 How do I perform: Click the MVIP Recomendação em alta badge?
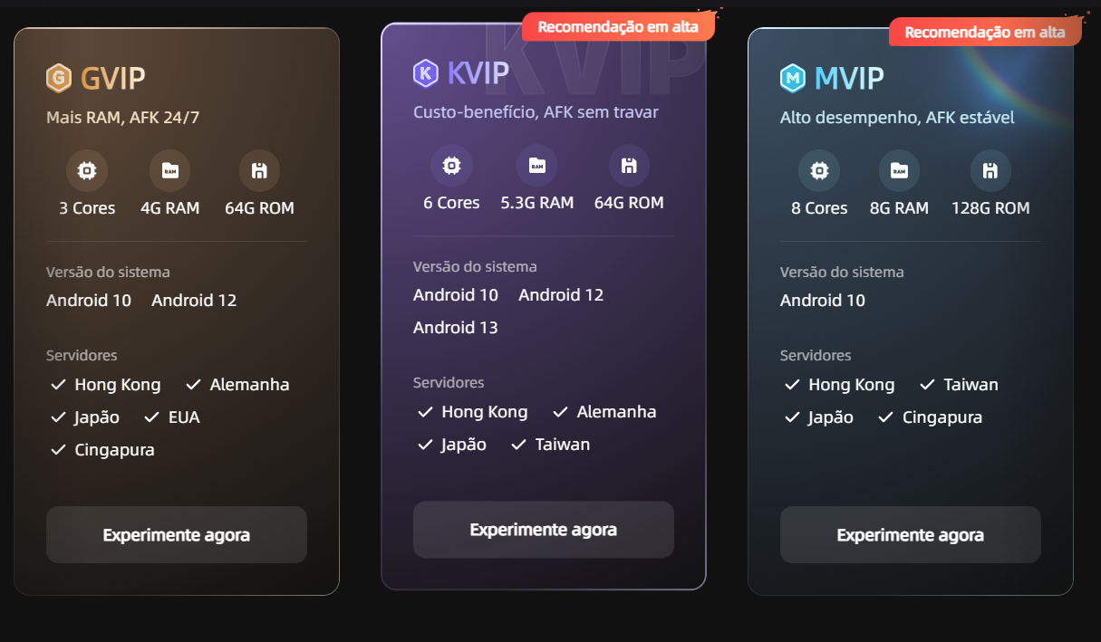coord(985,33)
